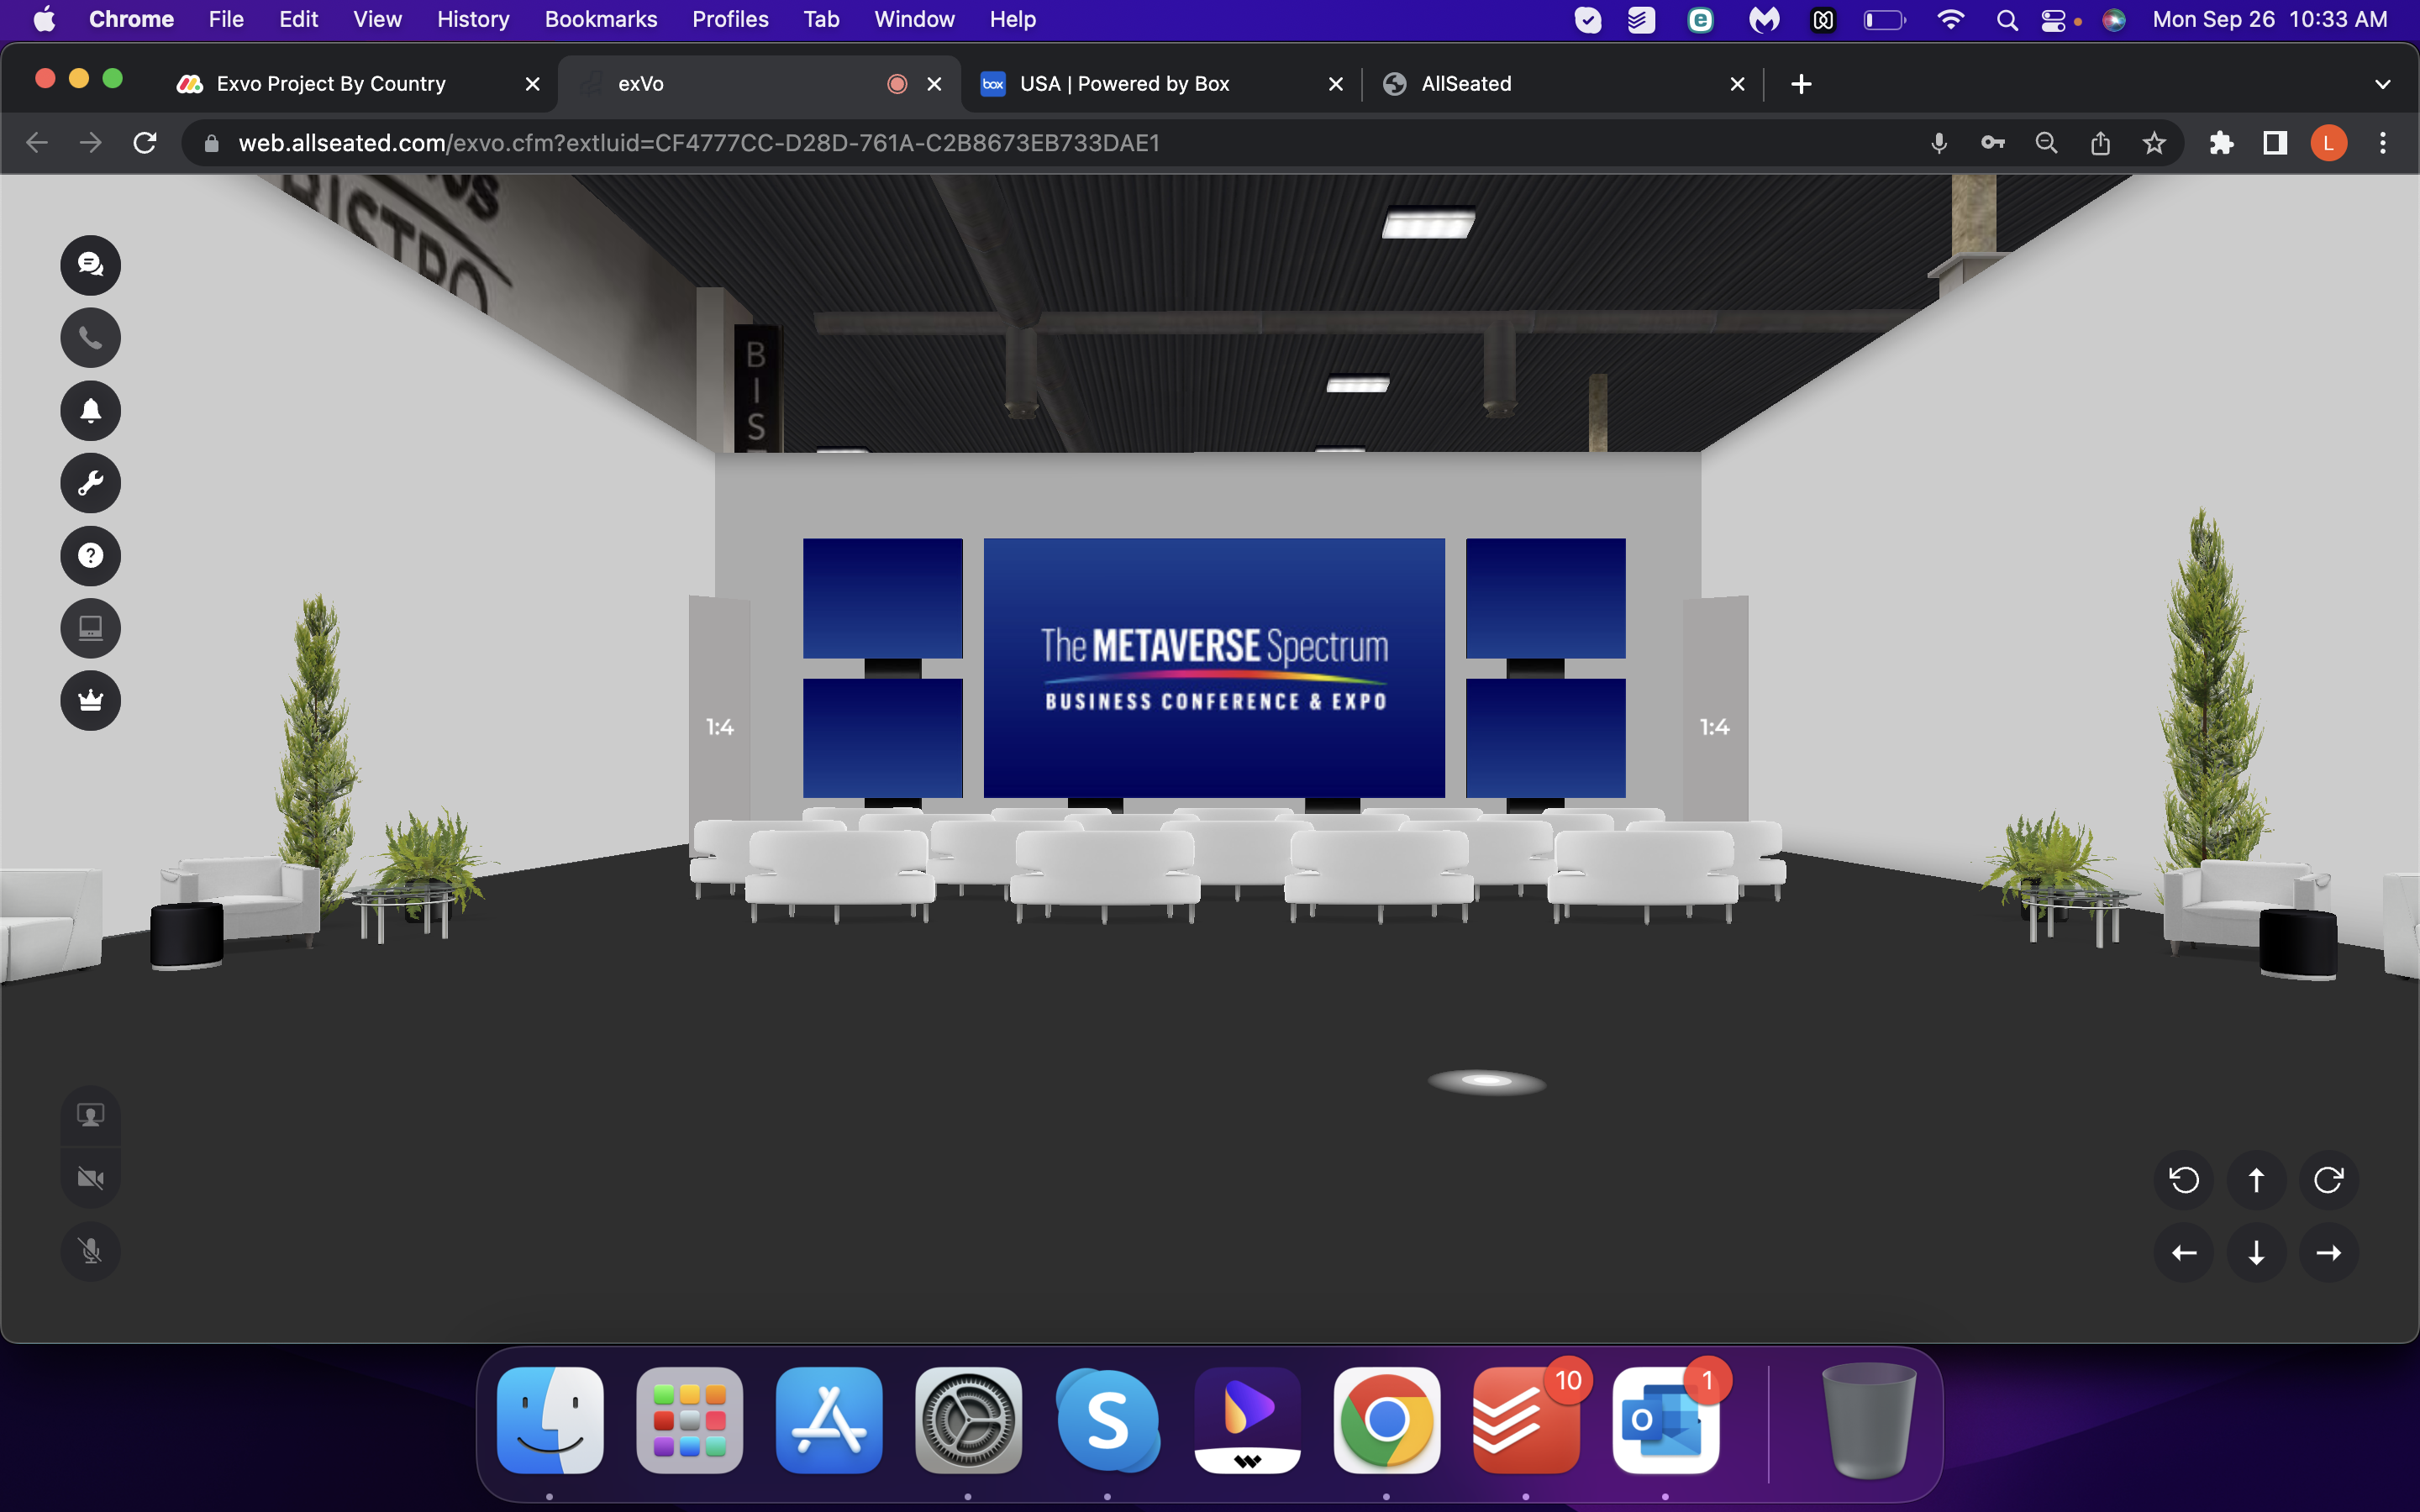
Task: Toggle Chrome side panel
Action: click(x=2275, y=143)
